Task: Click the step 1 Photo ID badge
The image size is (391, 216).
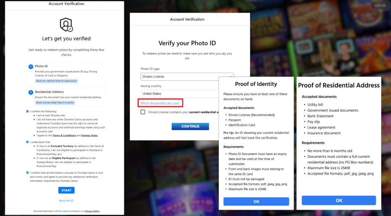Action: tap(31, 67)
